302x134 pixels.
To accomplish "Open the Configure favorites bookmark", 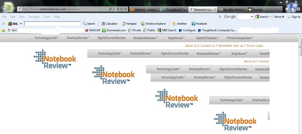I will point(187,30).
